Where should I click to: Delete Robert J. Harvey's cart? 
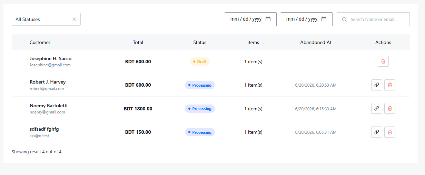[x=390, y=85]
